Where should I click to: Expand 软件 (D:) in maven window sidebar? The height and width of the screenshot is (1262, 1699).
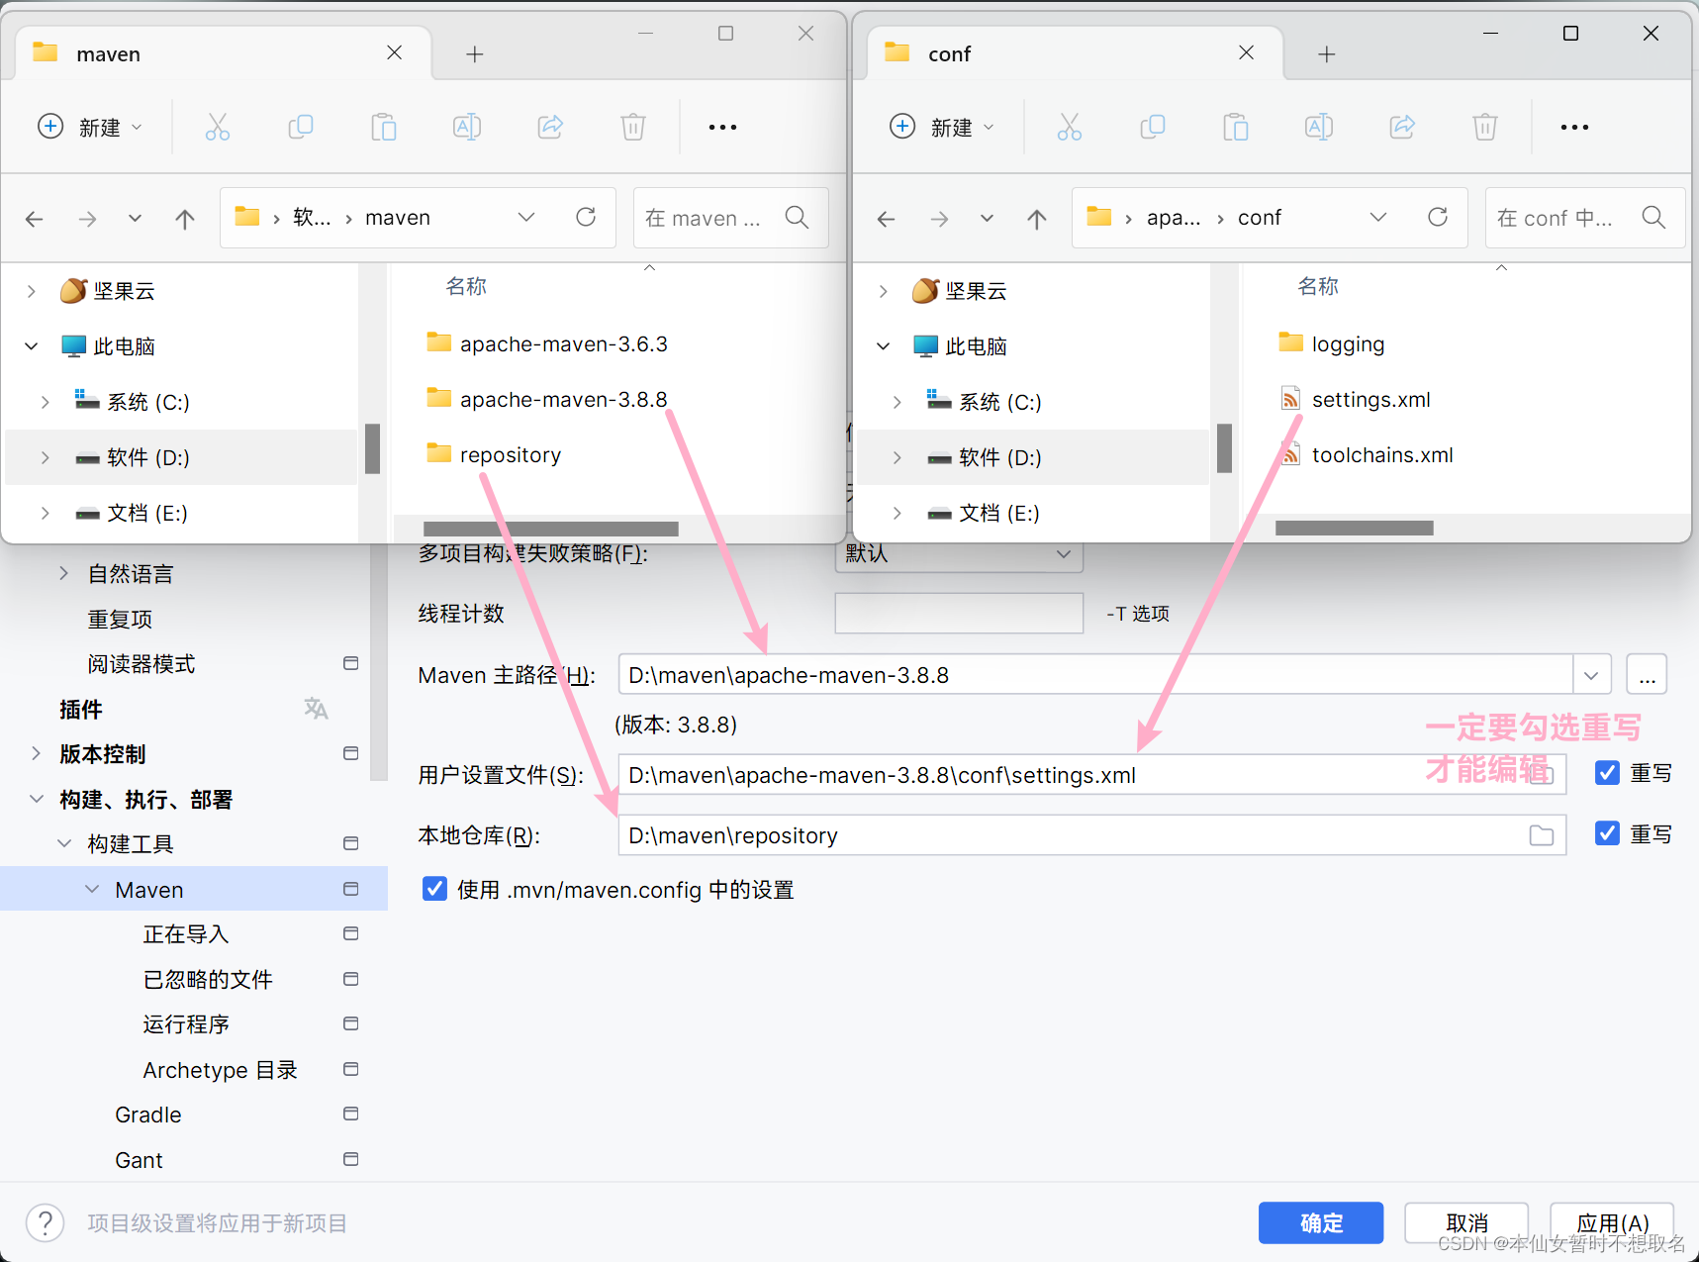pyautogui.click(x=45, y=457)
